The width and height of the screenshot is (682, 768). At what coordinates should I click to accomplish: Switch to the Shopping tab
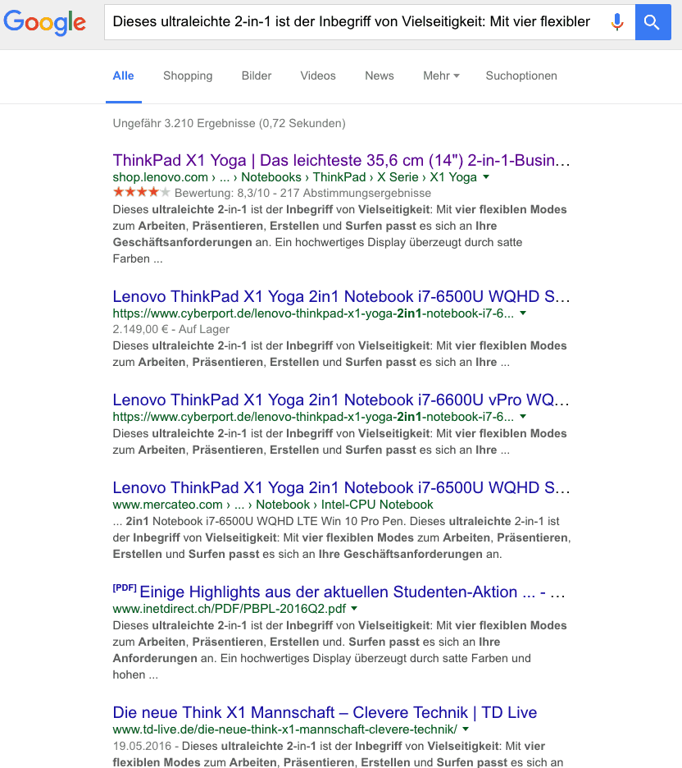pyautogui.click(x=188, y=75)
